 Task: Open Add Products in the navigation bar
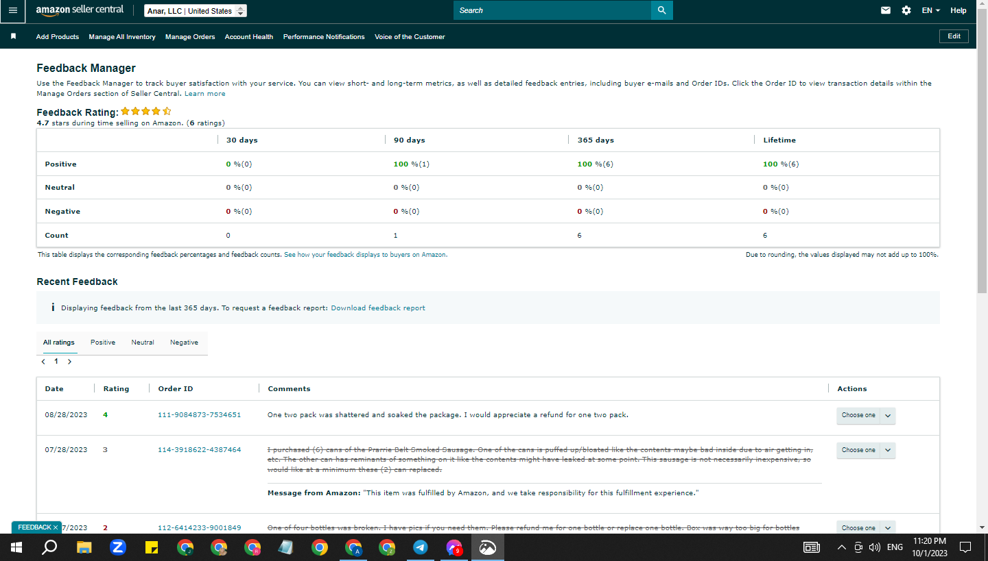(58, 37)
